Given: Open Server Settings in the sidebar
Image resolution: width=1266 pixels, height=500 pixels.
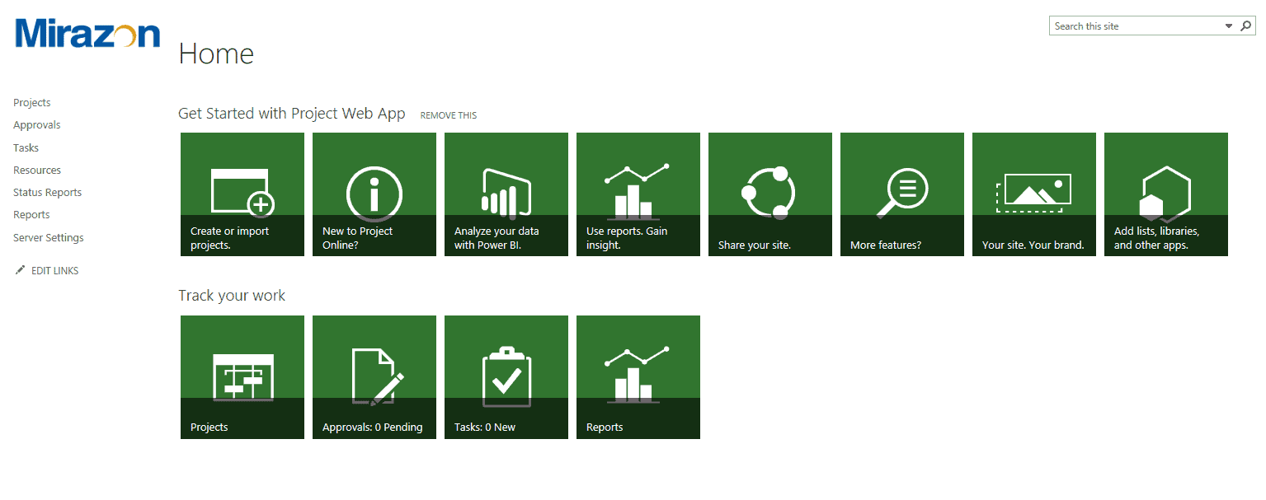Looking at the screenshot, I should point(49,238).
